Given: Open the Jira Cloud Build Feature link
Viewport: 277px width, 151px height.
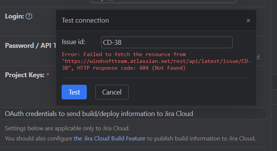Looking at the screenshot, I should point(109,138).
